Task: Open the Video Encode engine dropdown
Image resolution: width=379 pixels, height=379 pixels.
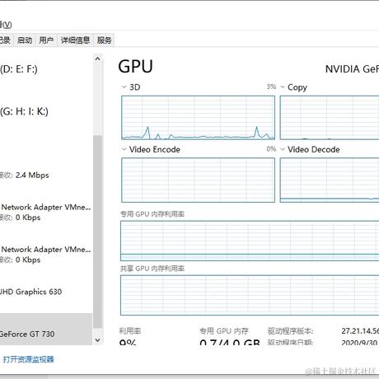Action: [124, 149]
